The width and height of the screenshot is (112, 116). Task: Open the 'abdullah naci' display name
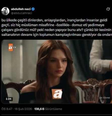pyautogui.click(x=21, y=9)
